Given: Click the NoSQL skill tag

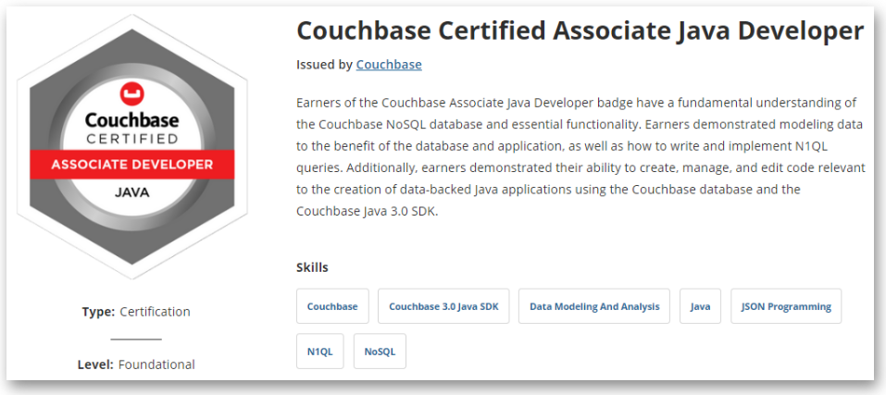Looking at the screenshot, I should (380, 352).
